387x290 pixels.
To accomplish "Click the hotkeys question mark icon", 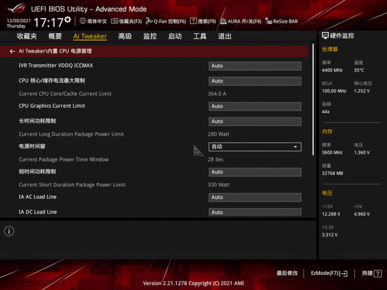I will [x=377, y=274].
